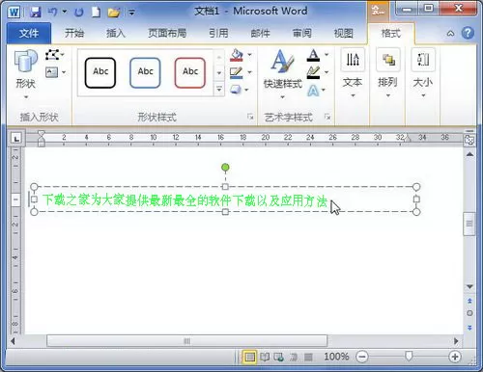Open the undo history dropdown arrow
483x372 pixels.
coord(65,13)
